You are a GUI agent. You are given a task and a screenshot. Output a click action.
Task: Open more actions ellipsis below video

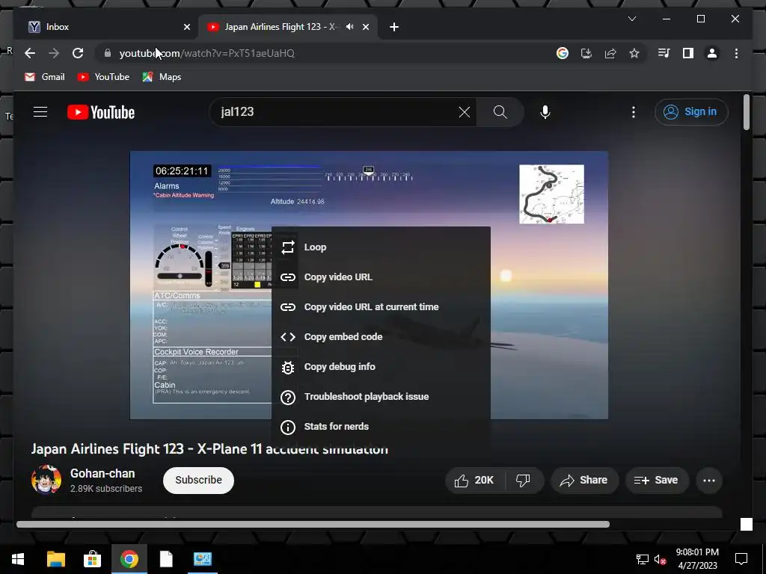click(x=709, y=481)
